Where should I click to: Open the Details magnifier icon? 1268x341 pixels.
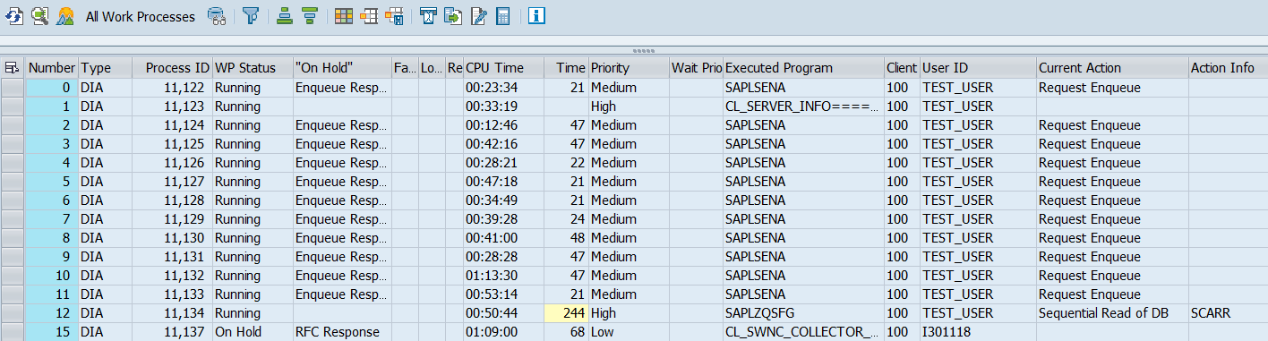click(x=39, y=16)
